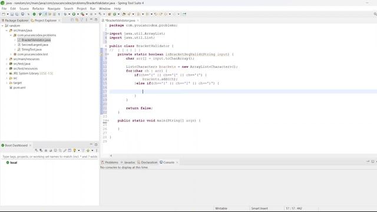Switch to the Declaration tab
The image size is (377, 212).
(147, 163)
